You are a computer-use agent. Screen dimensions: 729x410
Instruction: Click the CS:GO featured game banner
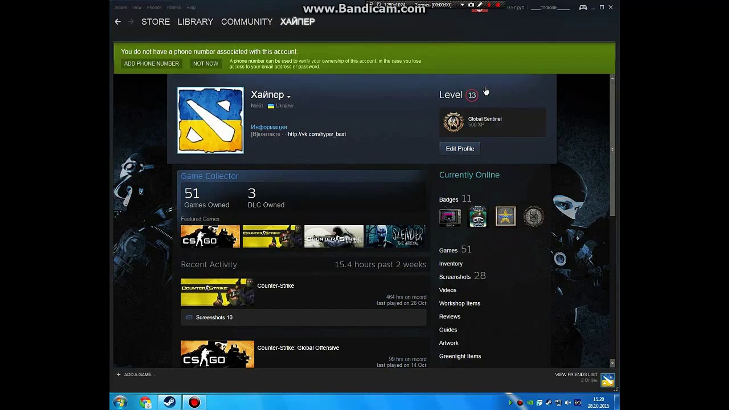[210, 236]
